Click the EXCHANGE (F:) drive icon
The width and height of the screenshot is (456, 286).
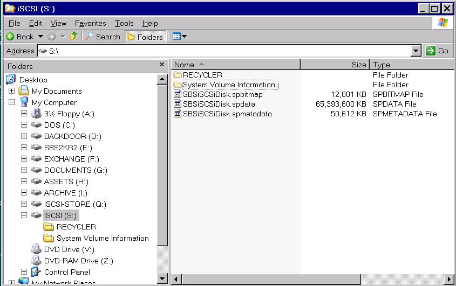(36, 158)
